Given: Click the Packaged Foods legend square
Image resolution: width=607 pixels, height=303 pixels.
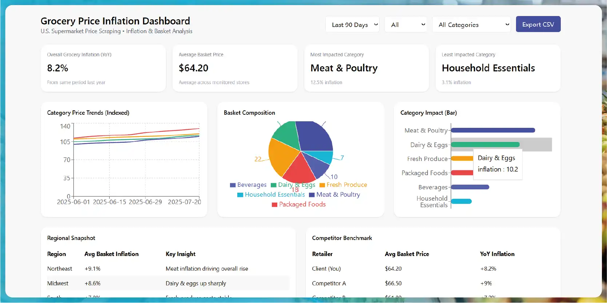Looking at the screenshot, I should click(275, 205).
